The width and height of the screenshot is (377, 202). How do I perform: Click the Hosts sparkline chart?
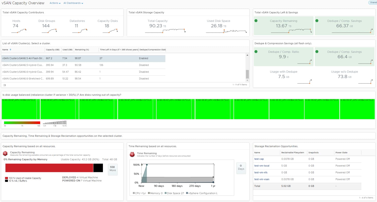point(19,31)
